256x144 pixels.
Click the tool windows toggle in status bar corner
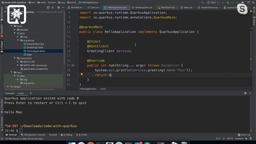[2, 139]
